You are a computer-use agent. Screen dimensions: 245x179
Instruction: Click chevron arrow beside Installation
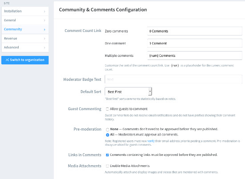[x=45, y=12]
